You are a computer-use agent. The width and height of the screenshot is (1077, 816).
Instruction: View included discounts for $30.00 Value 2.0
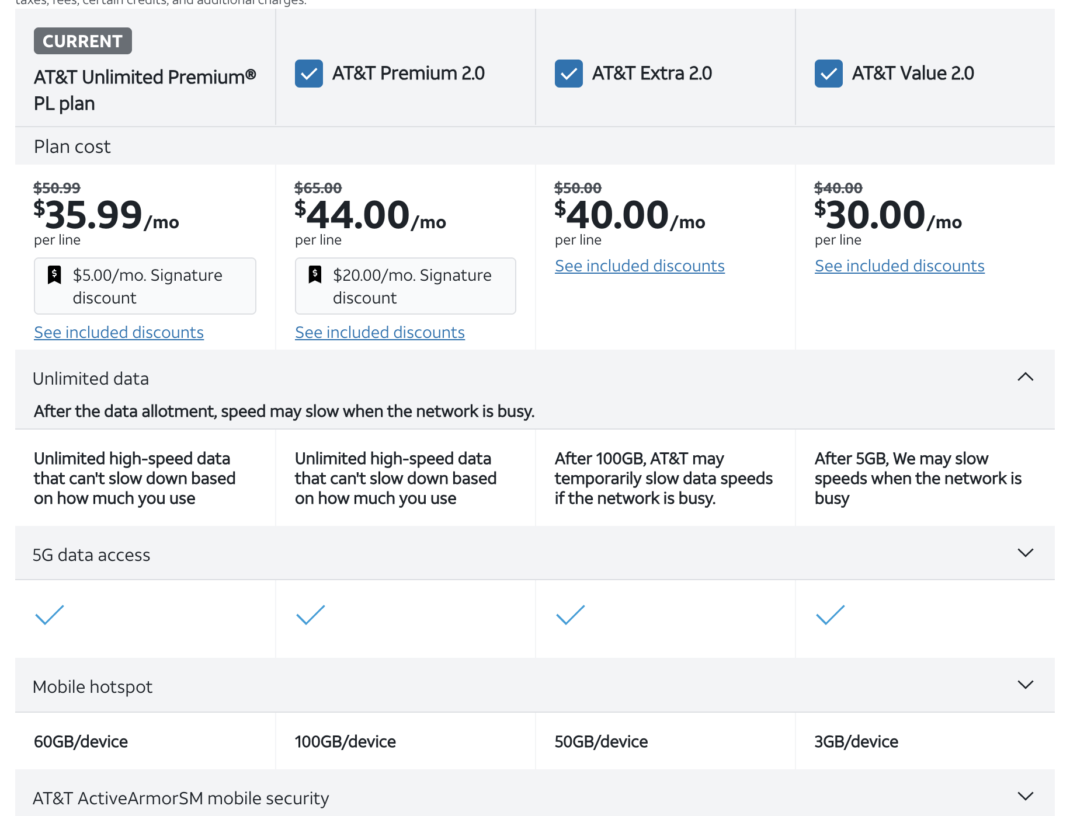[899, 266]
